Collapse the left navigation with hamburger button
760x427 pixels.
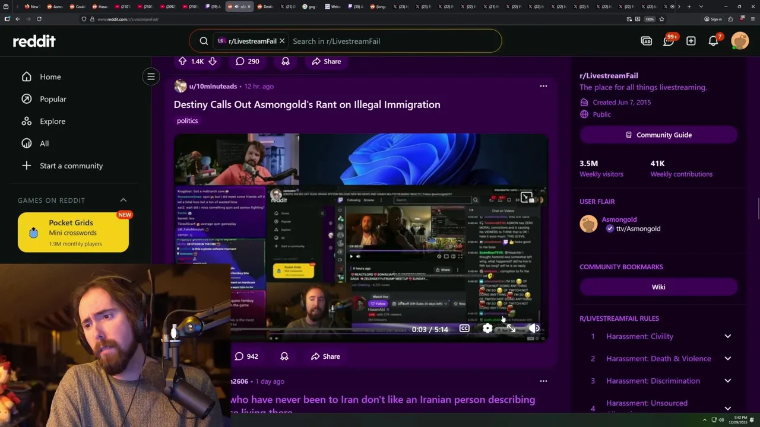(x=151, y=77)
